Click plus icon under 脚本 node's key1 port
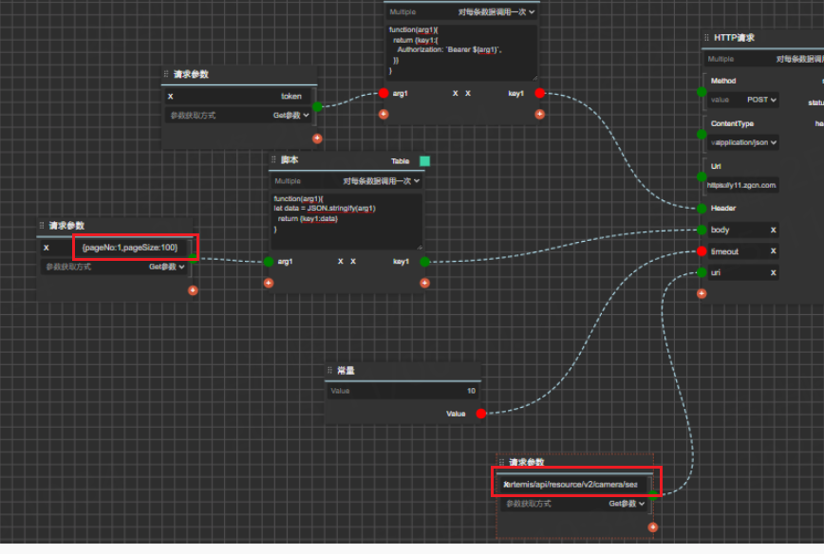The height and width of the screenshot is (554, 824). point(423,283)
